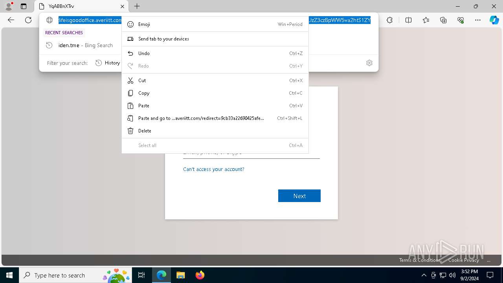Open the Terms & Conditions footer link
This screenshot has height=283, width=503.
click(420, 260)
